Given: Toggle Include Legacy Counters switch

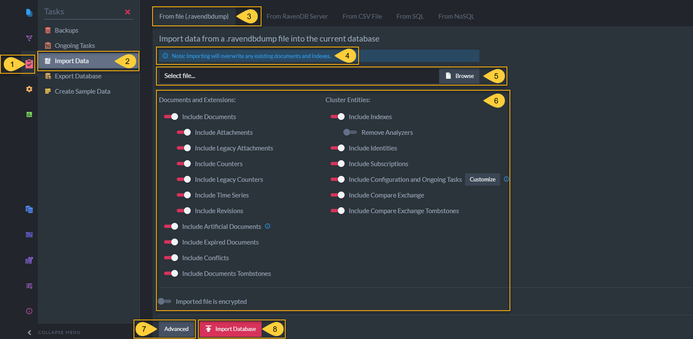Looking at the screenshot, I should click(x=184, y=179).
